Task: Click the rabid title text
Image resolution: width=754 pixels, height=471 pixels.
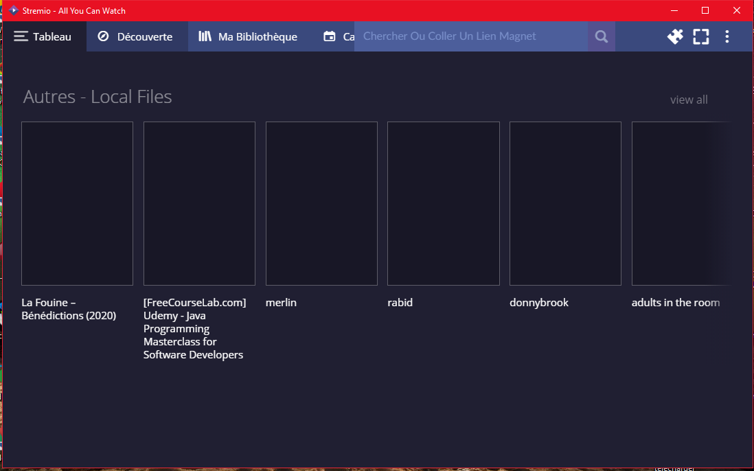Action: tap(400, 302)
